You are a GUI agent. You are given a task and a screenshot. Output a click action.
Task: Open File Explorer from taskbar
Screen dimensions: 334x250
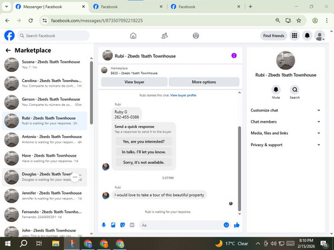[x=55, y=243]
